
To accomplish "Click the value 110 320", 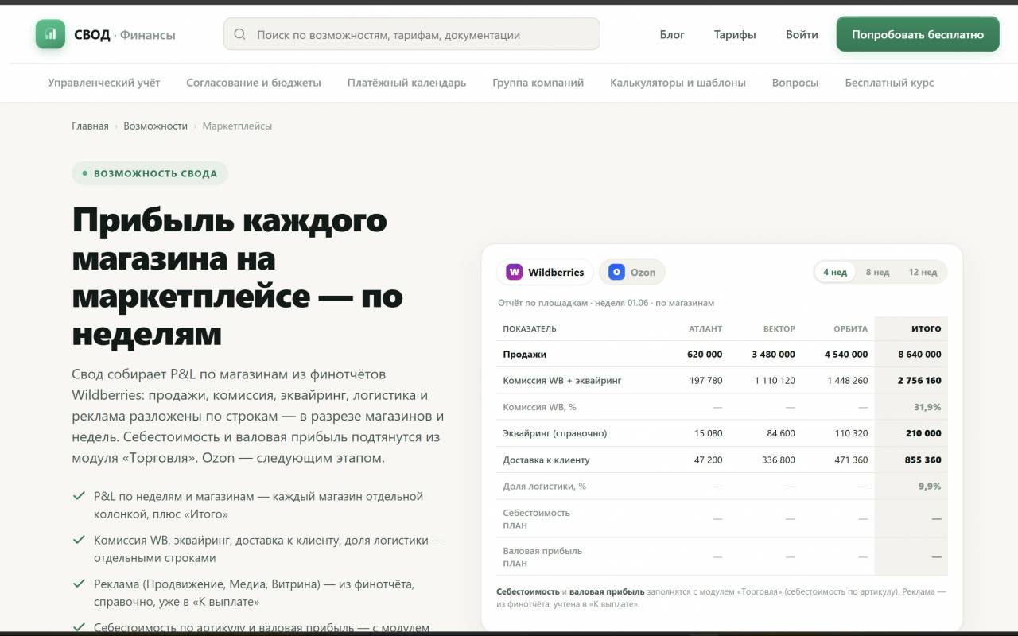I will click(852, 433).
